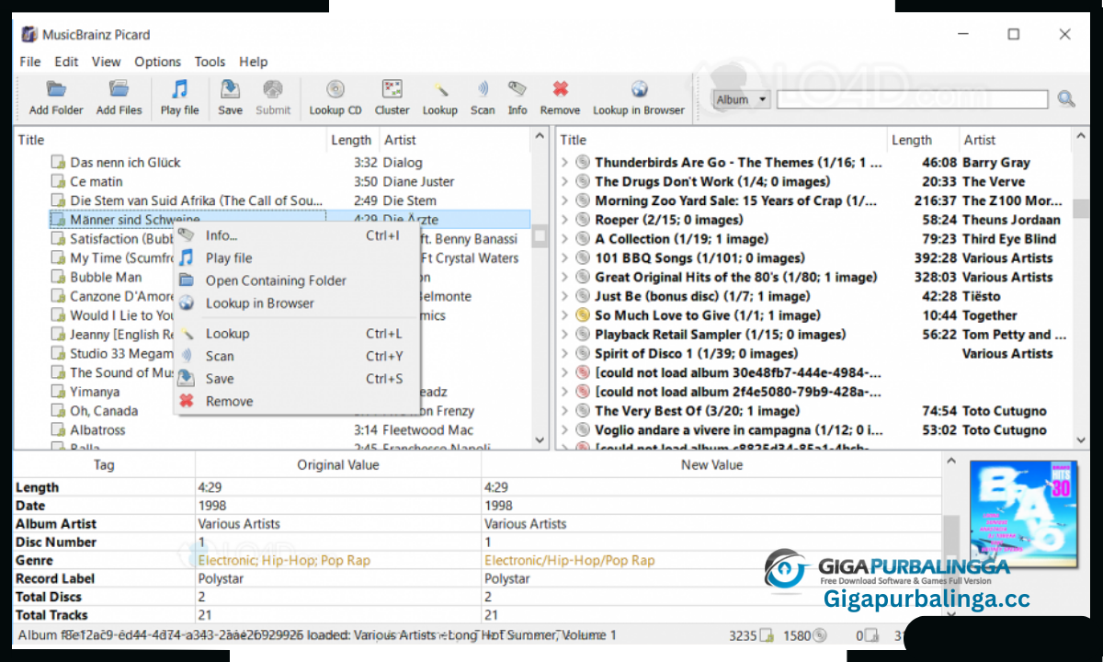Expand Great Original Hits of the 80's

click(564, 277)
